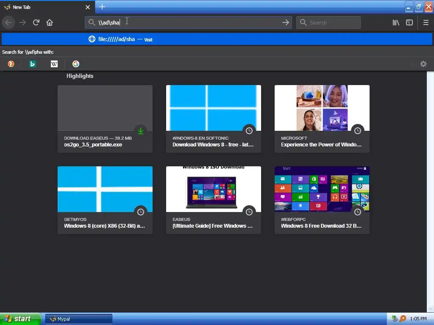Click the green download icon on os2go card
Screen dimensions: 434x325
coord(141,131)
